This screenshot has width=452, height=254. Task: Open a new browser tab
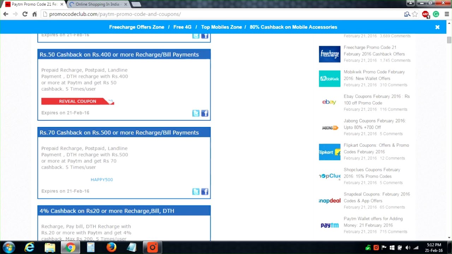click(x=136, y=4)
